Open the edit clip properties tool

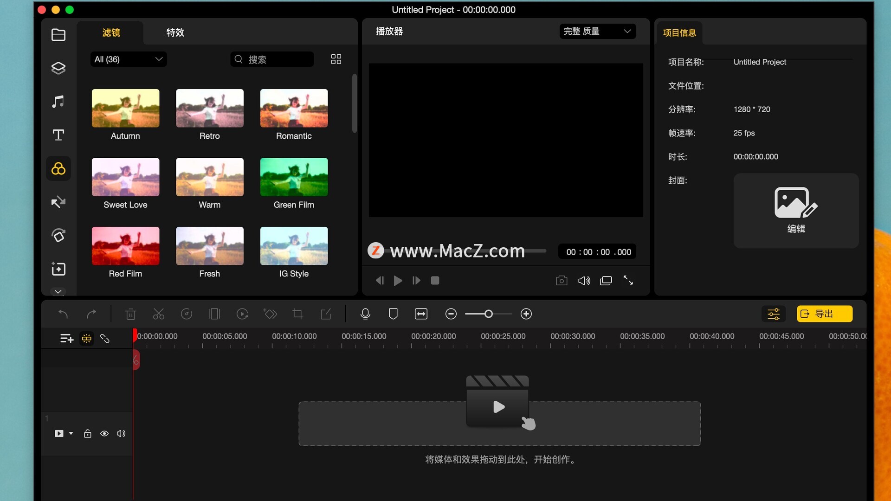point(326,314)
